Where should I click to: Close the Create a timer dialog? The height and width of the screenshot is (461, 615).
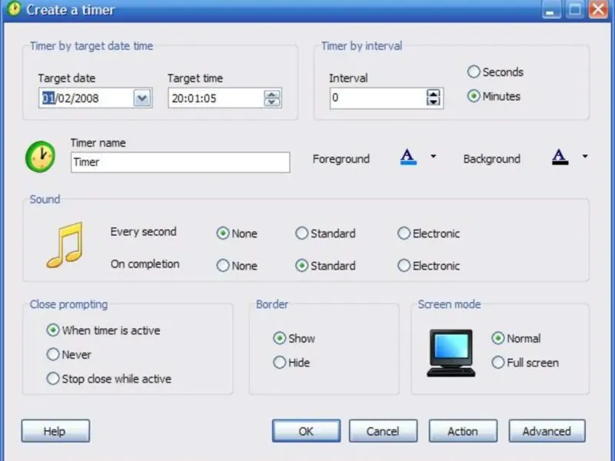(x=598, y=9)
